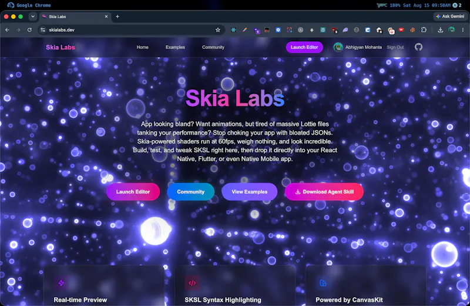
Task: Open the color picker eyedropper extension
Action: (x=244, y=30)
